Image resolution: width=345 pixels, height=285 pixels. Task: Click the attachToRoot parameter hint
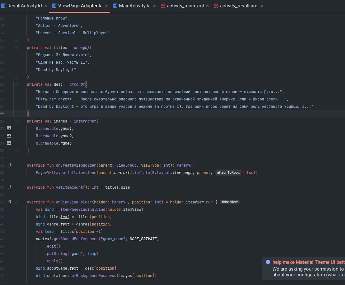click(x=228, y=172)
